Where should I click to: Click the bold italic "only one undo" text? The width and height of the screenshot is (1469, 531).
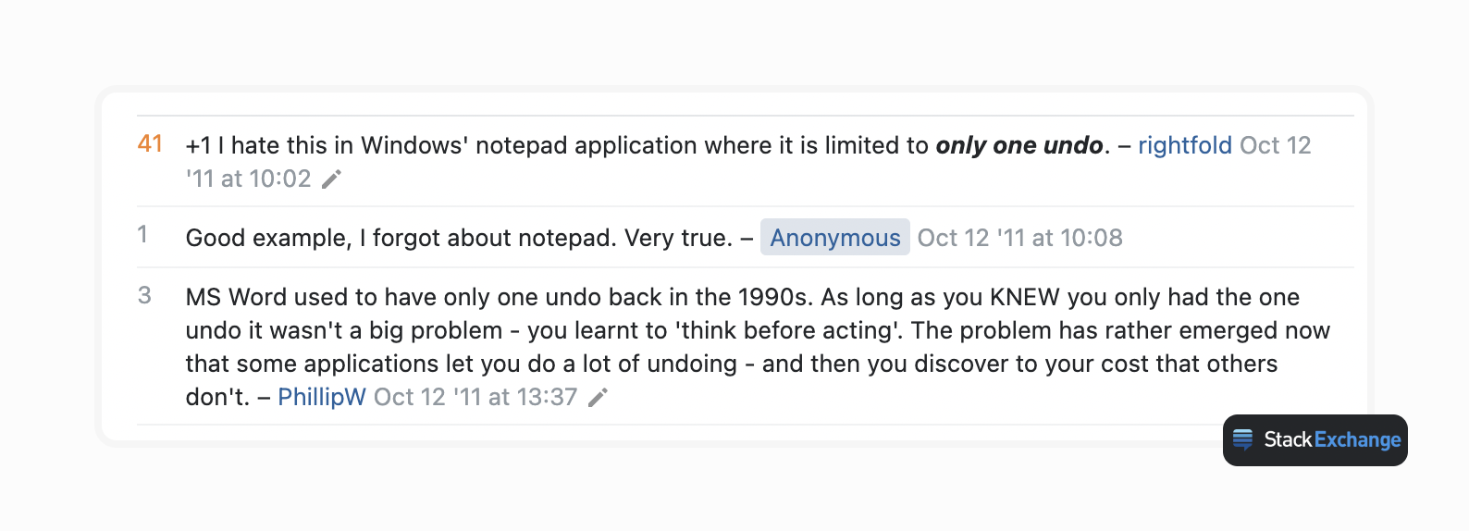(x=1018, y=145)
